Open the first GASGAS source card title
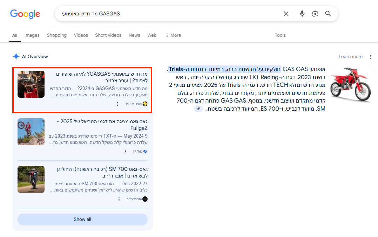 pyautogui.click(x=102, y=77)
